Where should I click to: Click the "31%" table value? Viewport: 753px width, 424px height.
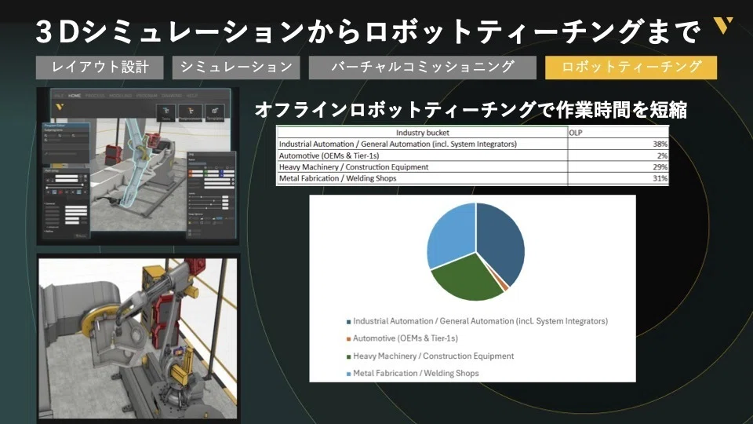[x=660, y=178]
